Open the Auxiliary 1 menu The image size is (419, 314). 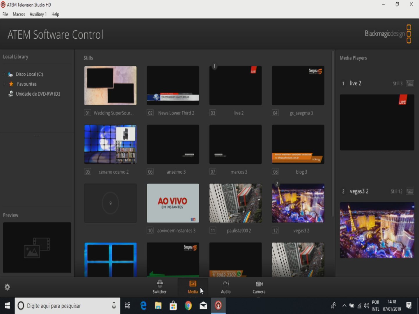pyautogui.click(x=38, y=14)
